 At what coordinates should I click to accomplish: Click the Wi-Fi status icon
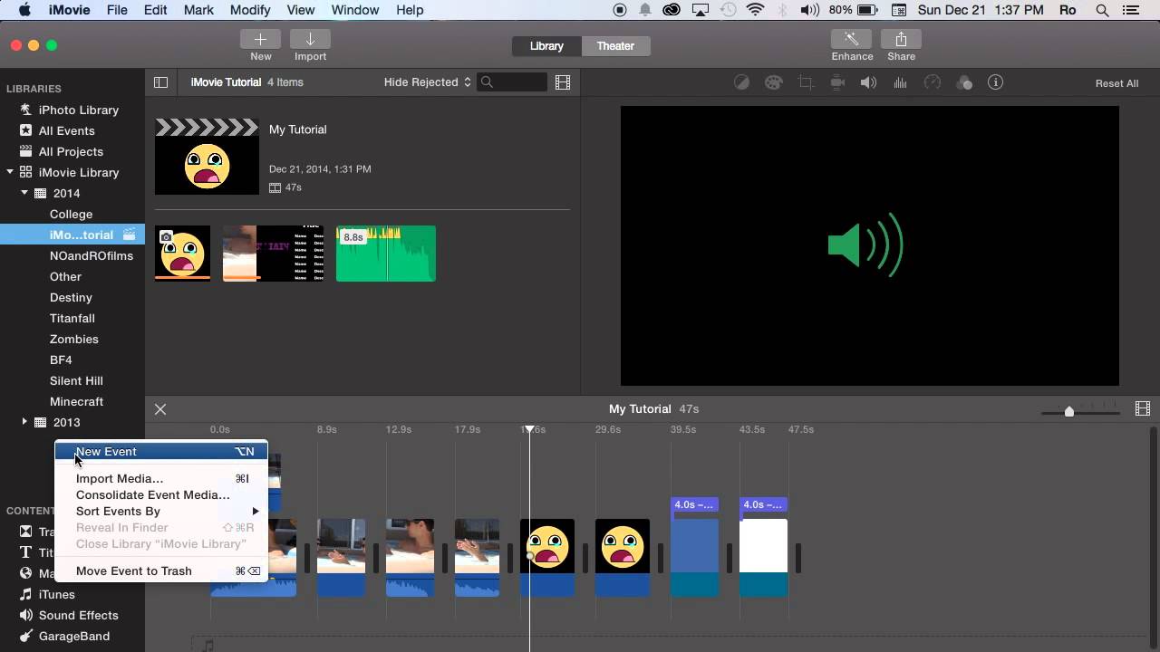coord(755,10)
